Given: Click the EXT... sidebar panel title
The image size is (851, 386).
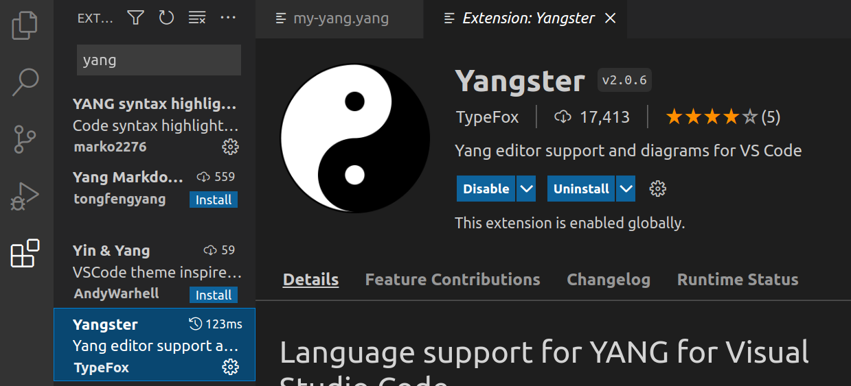Looking at the screenshot, I should [x=95, y=19].
